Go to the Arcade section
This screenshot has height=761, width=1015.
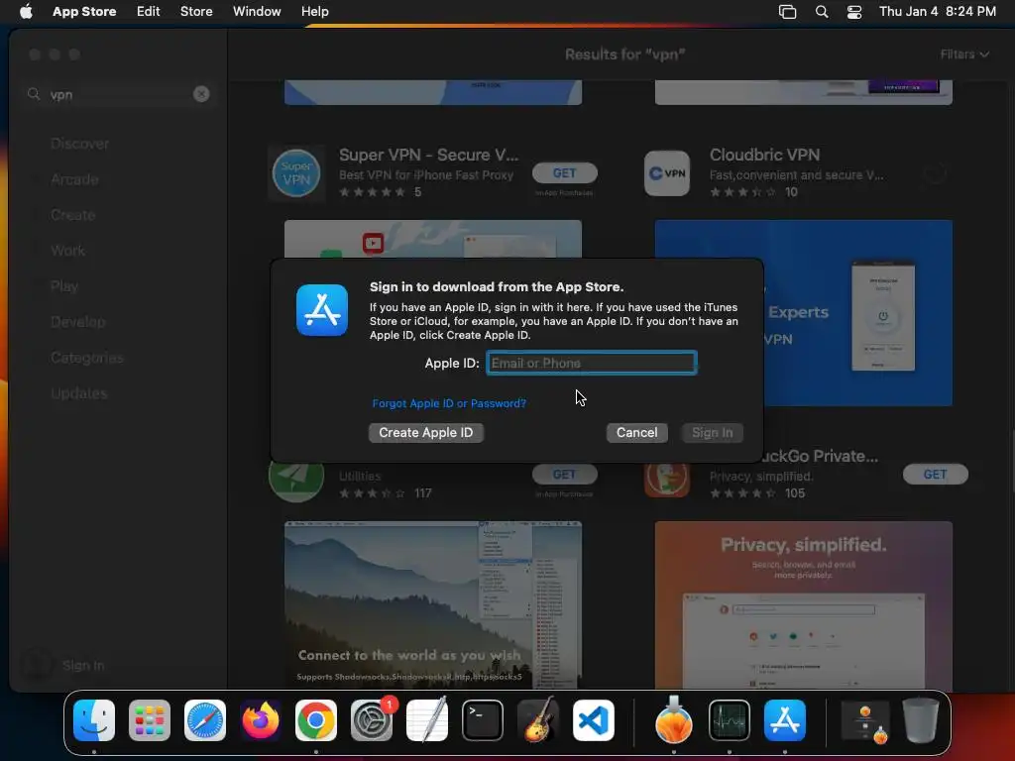click(74, 179)
